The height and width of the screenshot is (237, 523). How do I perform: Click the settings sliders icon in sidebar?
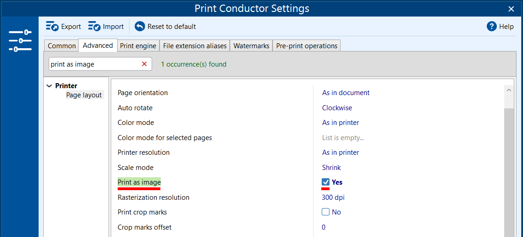point(20,40)
